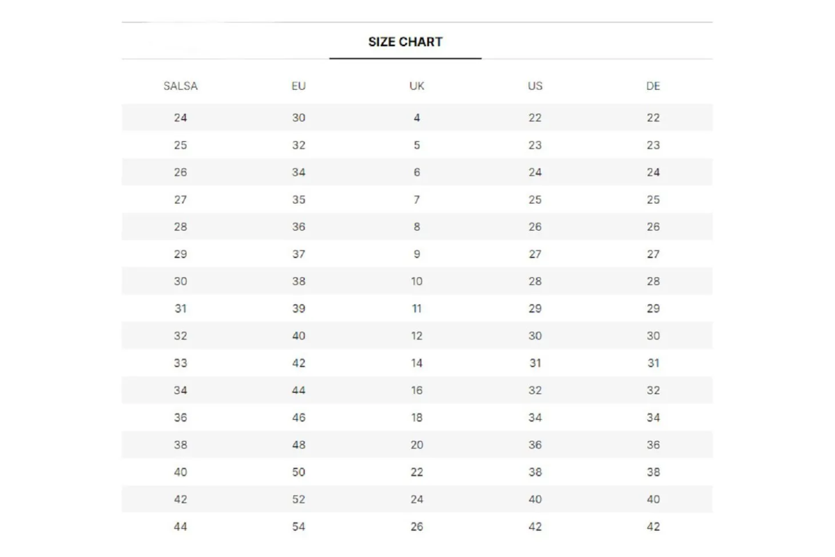
Task: Select SALSA size 24 cell
Action: pyautogui.click(x=181, y=118)
